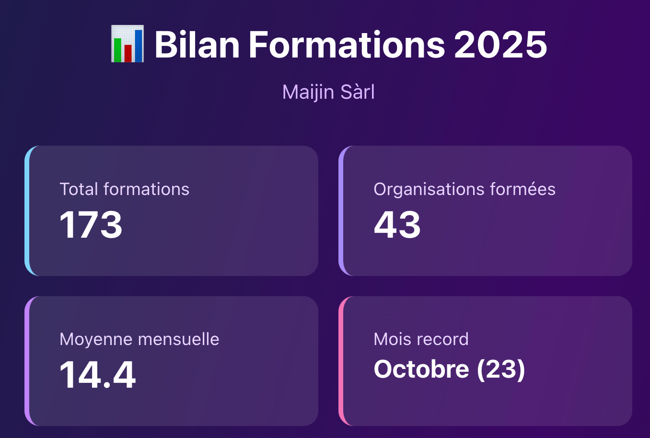This screenshot has width=650, height=438.
Task: Click the word "Sàrl" in the subtitle
Action: [x=357, y=92]
